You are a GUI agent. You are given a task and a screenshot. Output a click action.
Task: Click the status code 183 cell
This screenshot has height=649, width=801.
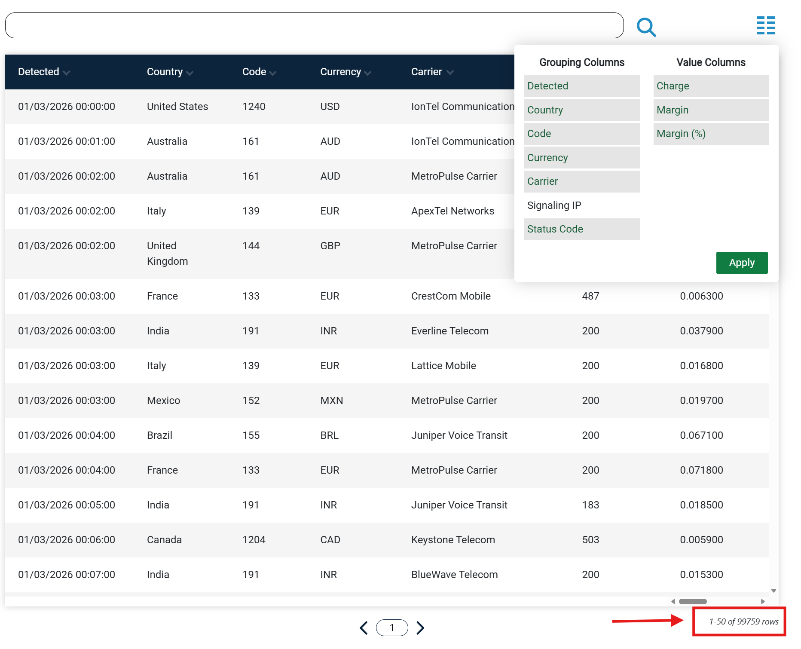[x=590, y=505]
